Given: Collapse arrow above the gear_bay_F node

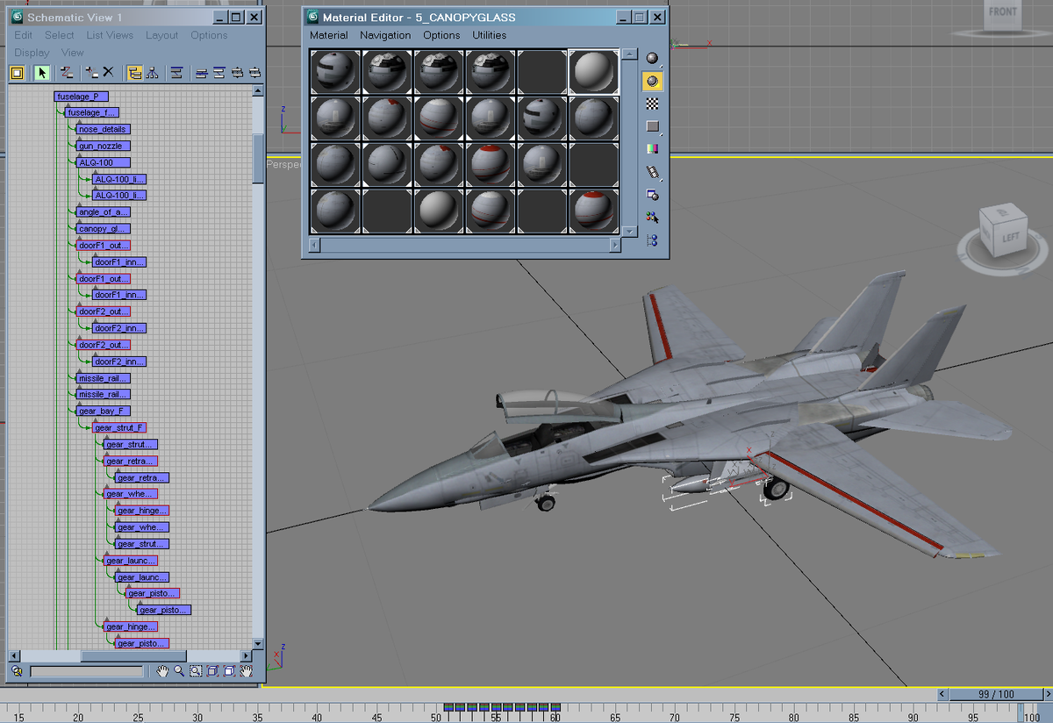Looking at the screenshot, I should click(80, 404).
